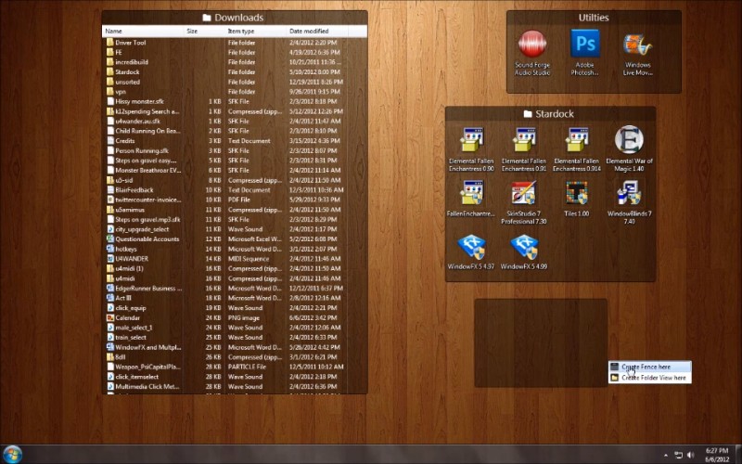The width and height of the screenshot is (742, 464).
Task: Launch Adobe Photoshop from Utilties fence
Action: (x=585, y=53)
